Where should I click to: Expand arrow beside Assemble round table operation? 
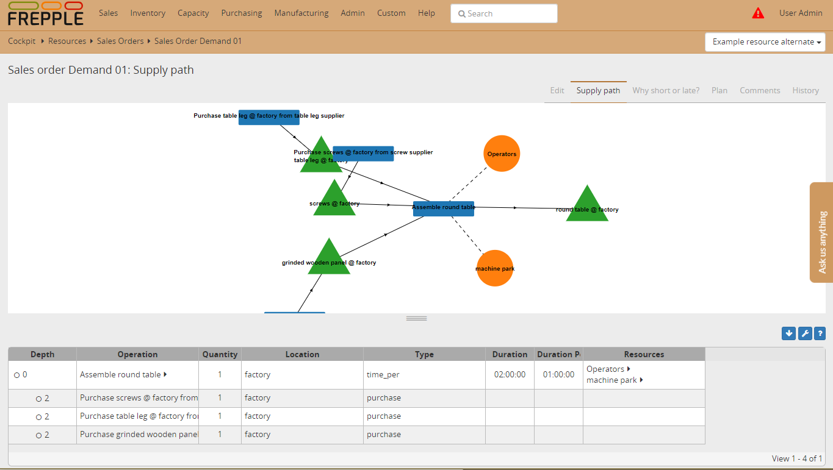click(165, 375)
